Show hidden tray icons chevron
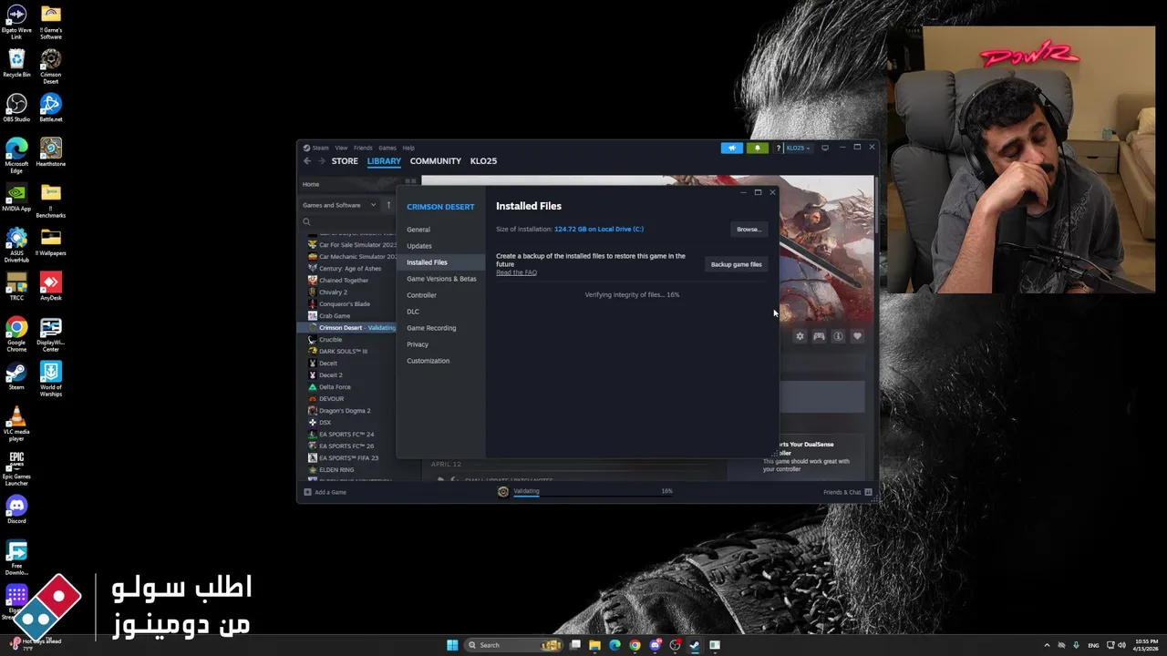1167x656 pixels. click(1047, 645)
